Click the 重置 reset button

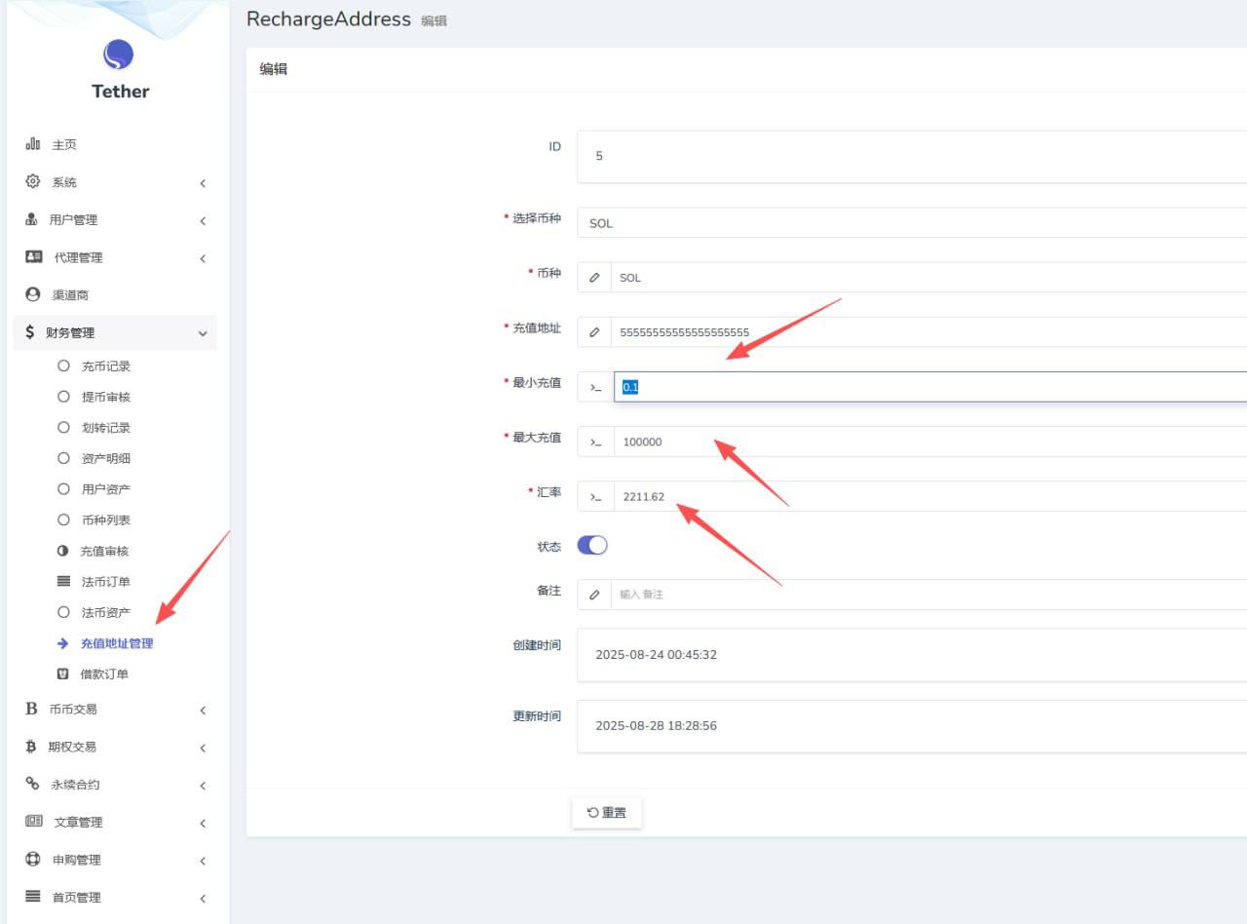[x=606, y=812]
